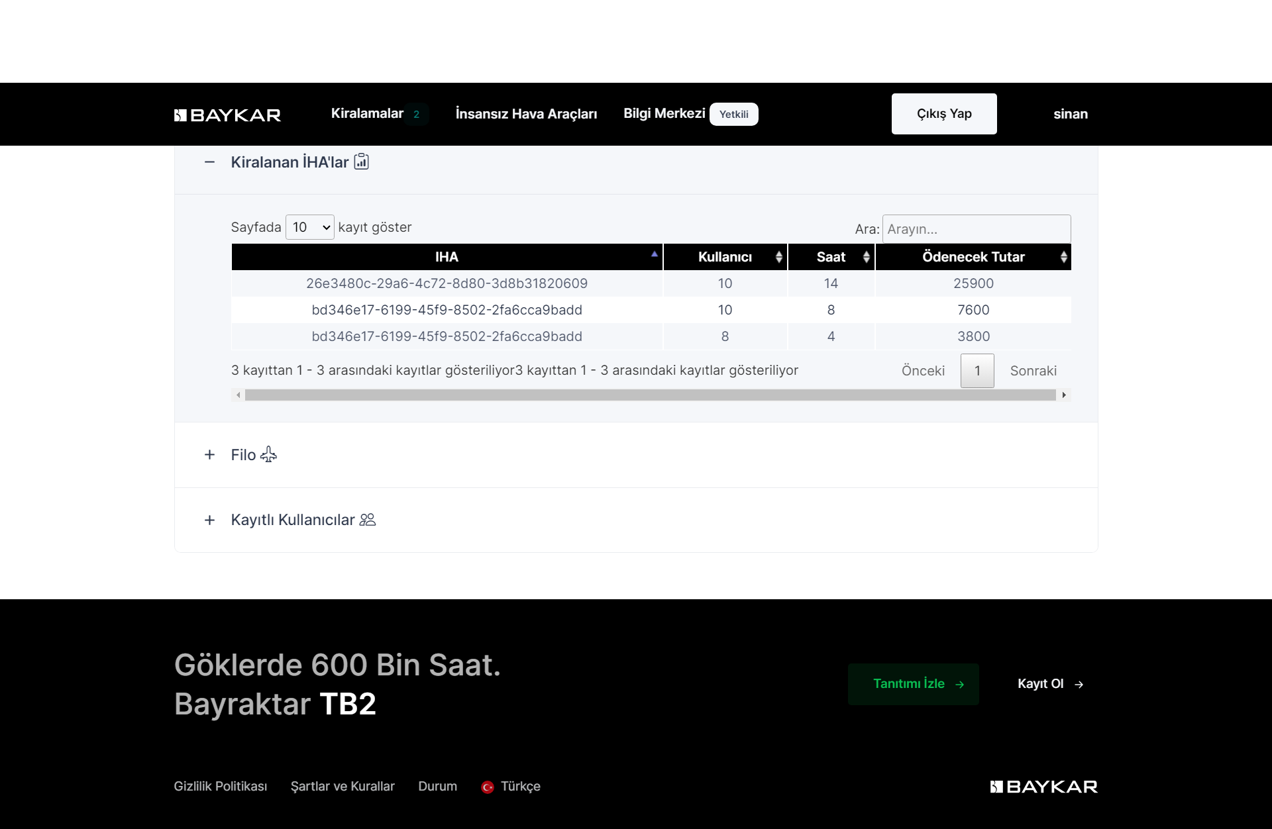Expand the Kayıtlı Kullanıcılar section

pyautogui.click(x=210, y=520)
